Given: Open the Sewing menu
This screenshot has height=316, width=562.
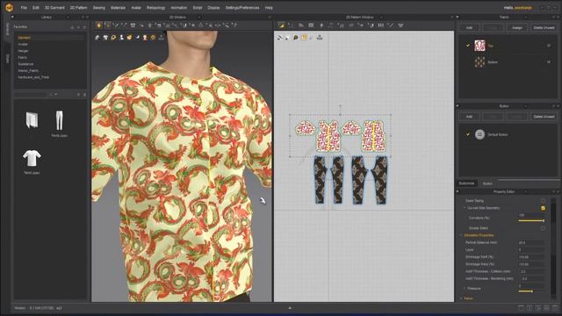Looking at the screenshot, I should pos(99,8).
